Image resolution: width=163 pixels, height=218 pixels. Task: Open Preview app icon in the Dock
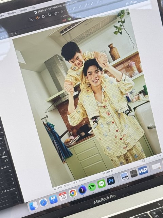[124, 176]
